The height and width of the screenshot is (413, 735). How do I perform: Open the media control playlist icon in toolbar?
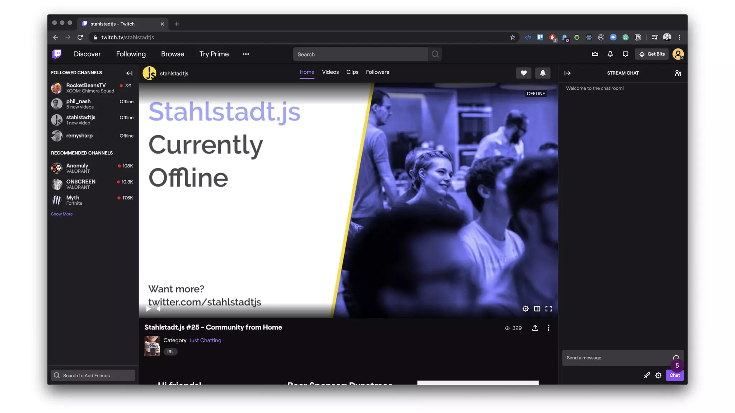click(654, 37)
